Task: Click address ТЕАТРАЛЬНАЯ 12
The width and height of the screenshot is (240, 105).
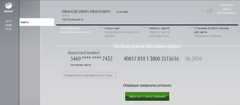Action: [x=73, y=20]
